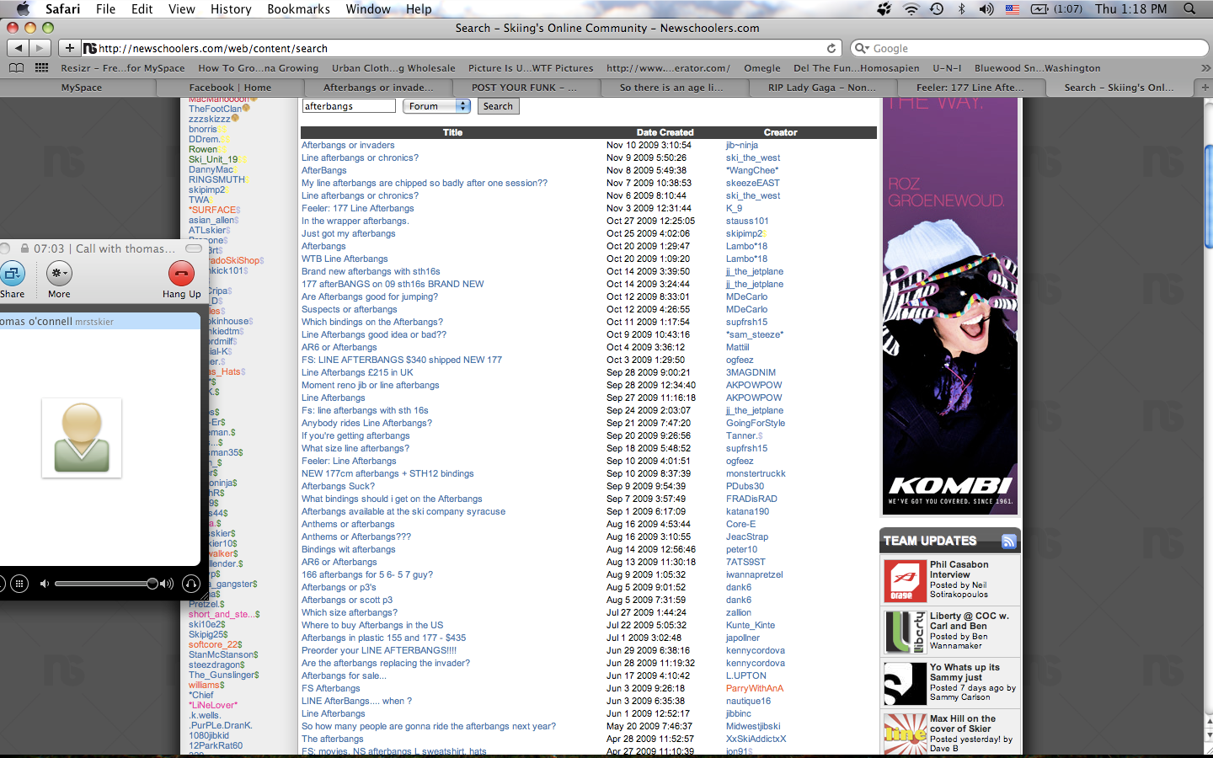Toggle the call window toolbar pill button
Screen dimensions: 1213x758
click(194, 248)
